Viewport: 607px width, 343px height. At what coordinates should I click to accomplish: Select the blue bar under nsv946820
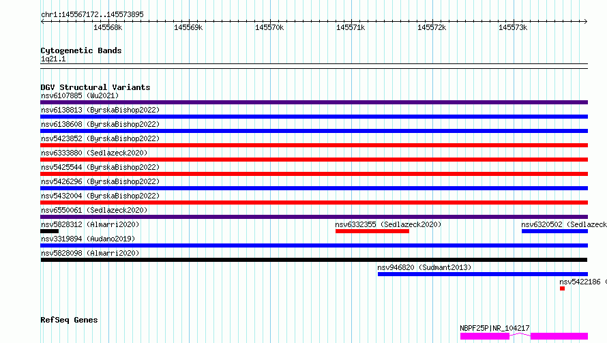point(483,274)
